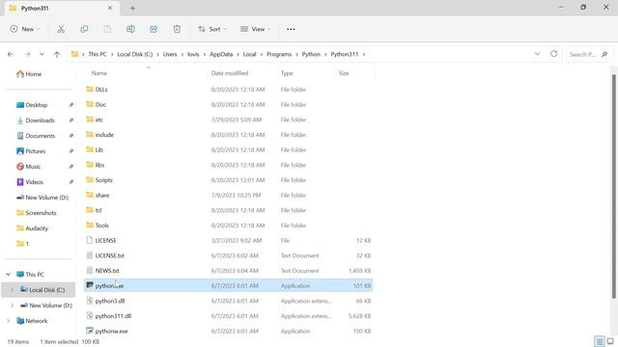This screenshot has height=347, width=618.
Task: Collapse the This PC tree node
Action: (x=9, y=274)
